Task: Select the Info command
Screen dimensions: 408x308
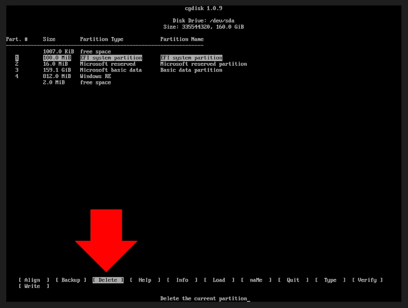Action: (182, 280)
